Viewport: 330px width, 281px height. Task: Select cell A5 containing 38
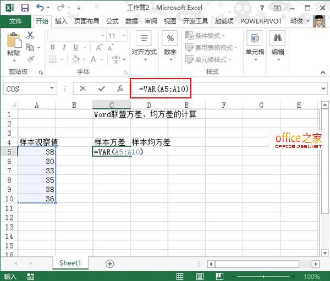coord(37,152)
